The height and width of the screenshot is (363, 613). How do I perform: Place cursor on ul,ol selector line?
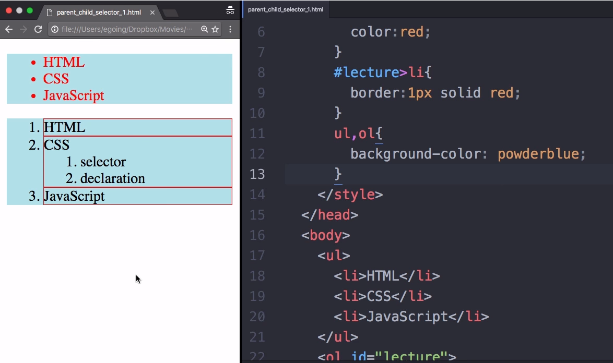pyautogui.click(x=358, y=134)
